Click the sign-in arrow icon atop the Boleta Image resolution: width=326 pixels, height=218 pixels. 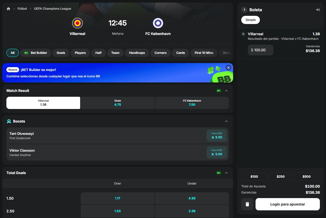317,9
